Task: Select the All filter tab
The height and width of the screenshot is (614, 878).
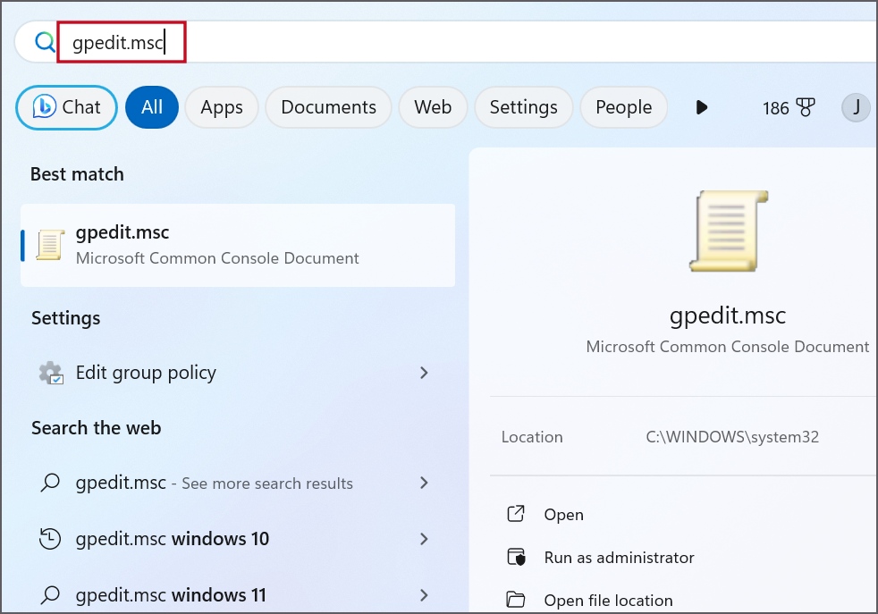Action: (152, 107)
